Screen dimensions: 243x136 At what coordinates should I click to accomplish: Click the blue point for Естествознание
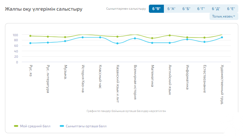coord(204,42)
